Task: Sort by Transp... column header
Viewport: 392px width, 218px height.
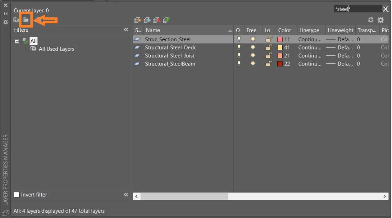Action: 367,30
